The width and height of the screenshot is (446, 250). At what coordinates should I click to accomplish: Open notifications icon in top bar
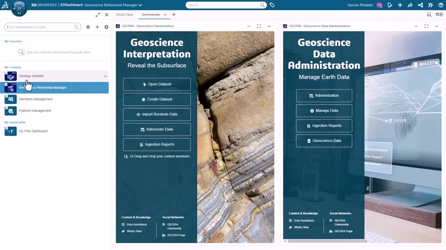coord(390,5)
